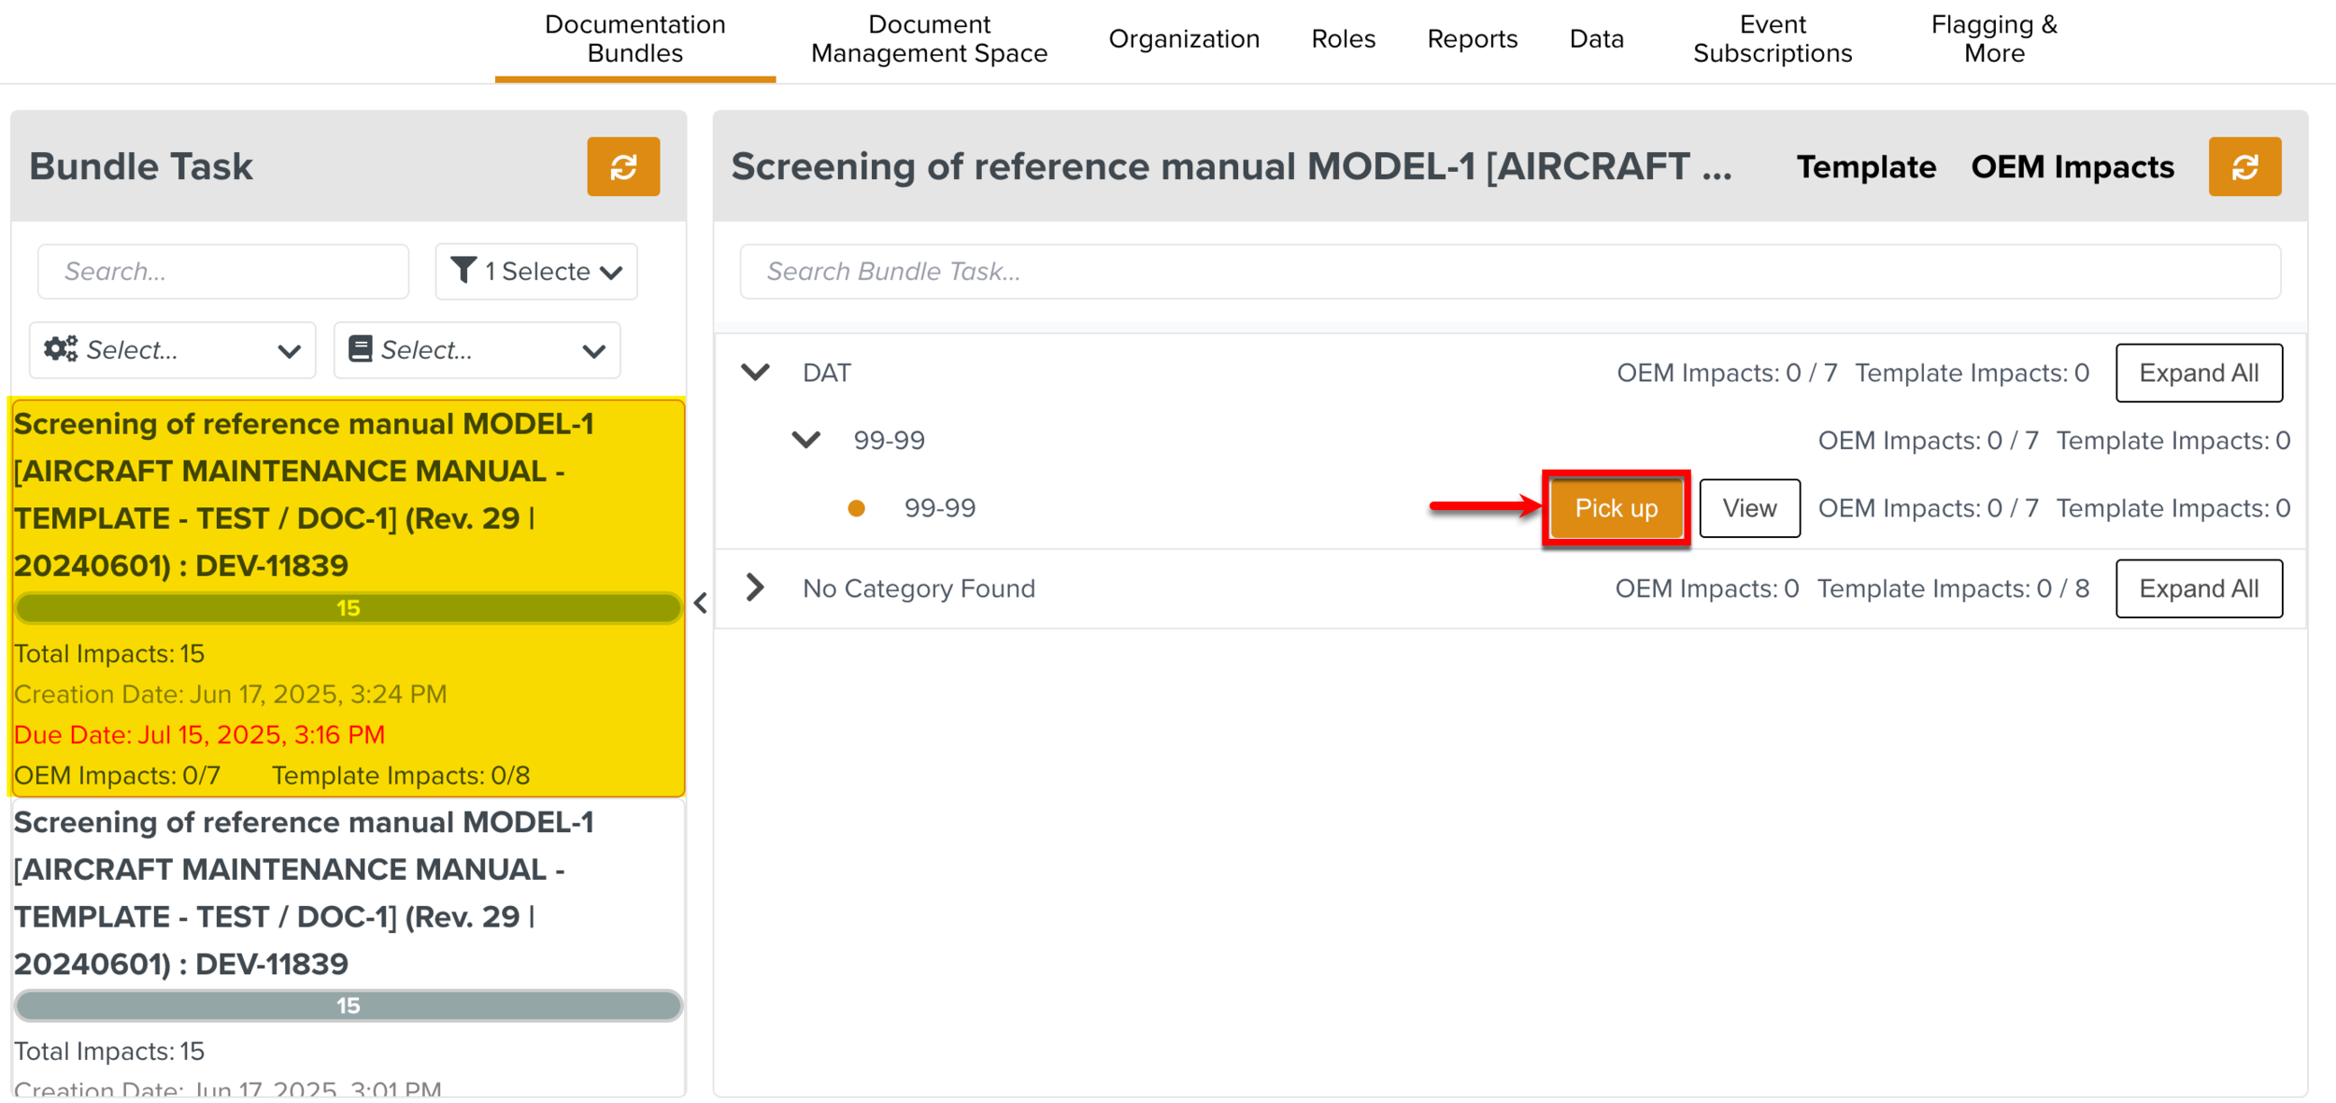Screen dimensions: 2336x1103
Task: Click the orange status dot beside 99-99
Action: (856, 508)
